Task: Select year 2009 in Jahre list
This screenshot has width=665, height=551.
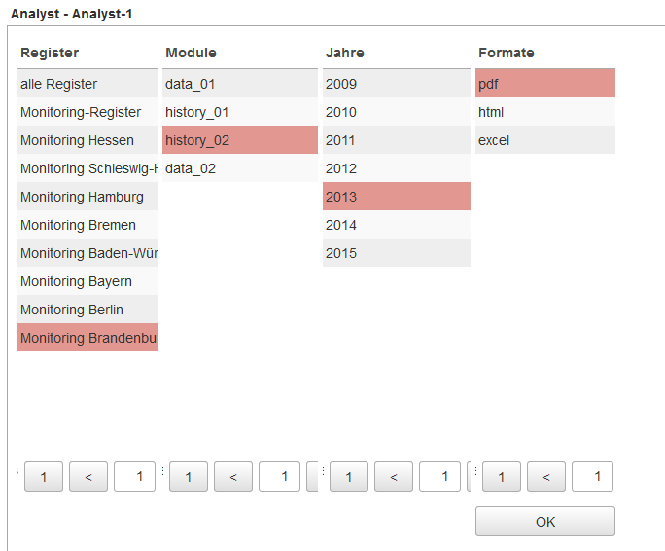Action: click(396, 84)
